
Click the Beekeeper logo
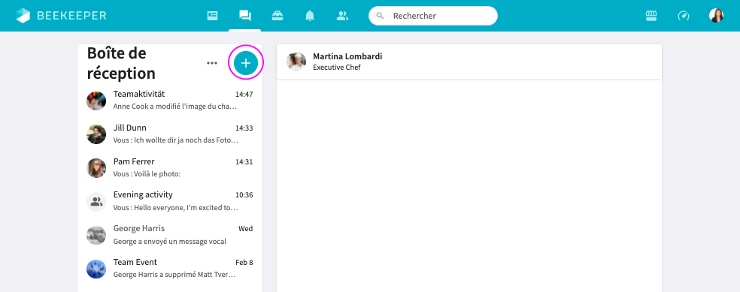(x=61, y=16)
